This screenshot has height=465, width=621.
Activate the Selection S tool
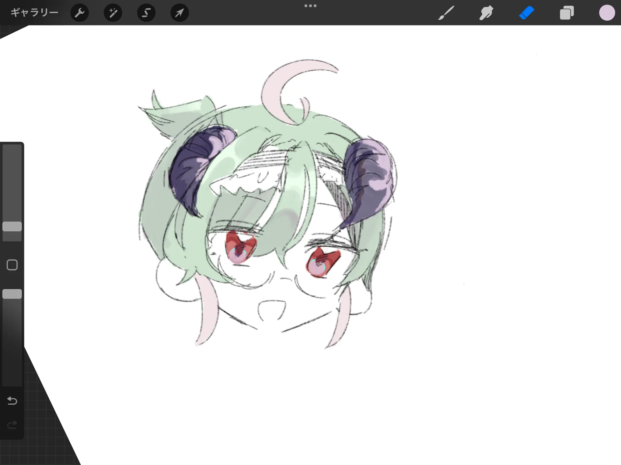click(x=146, y=13)
